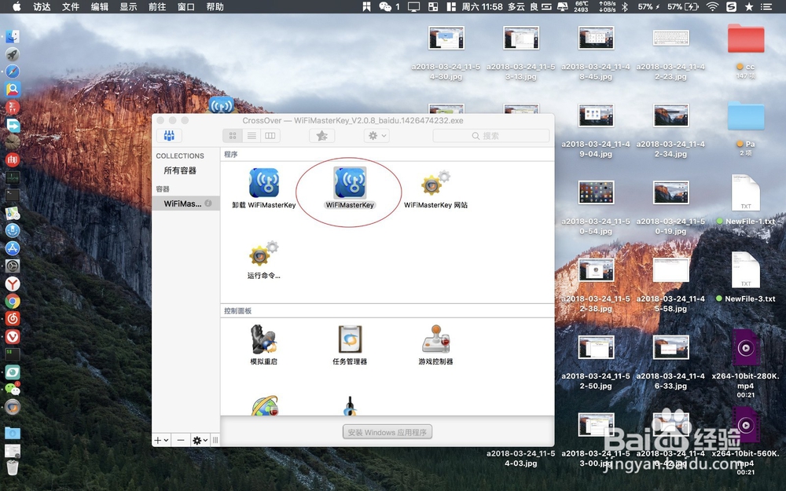Viewport: 786px width, 491px height.
Task: Select NewFile-1.txt on desktop
Action: coord(745,193)
